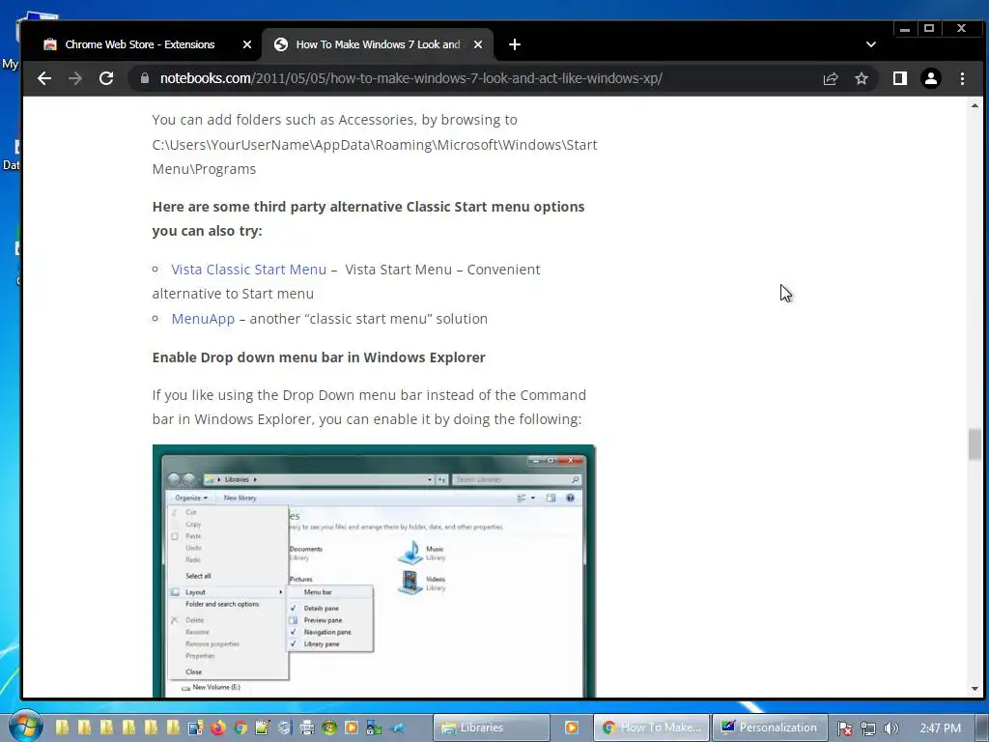
Task: Bookmark this page with the star
Action: tap(862, 78)
